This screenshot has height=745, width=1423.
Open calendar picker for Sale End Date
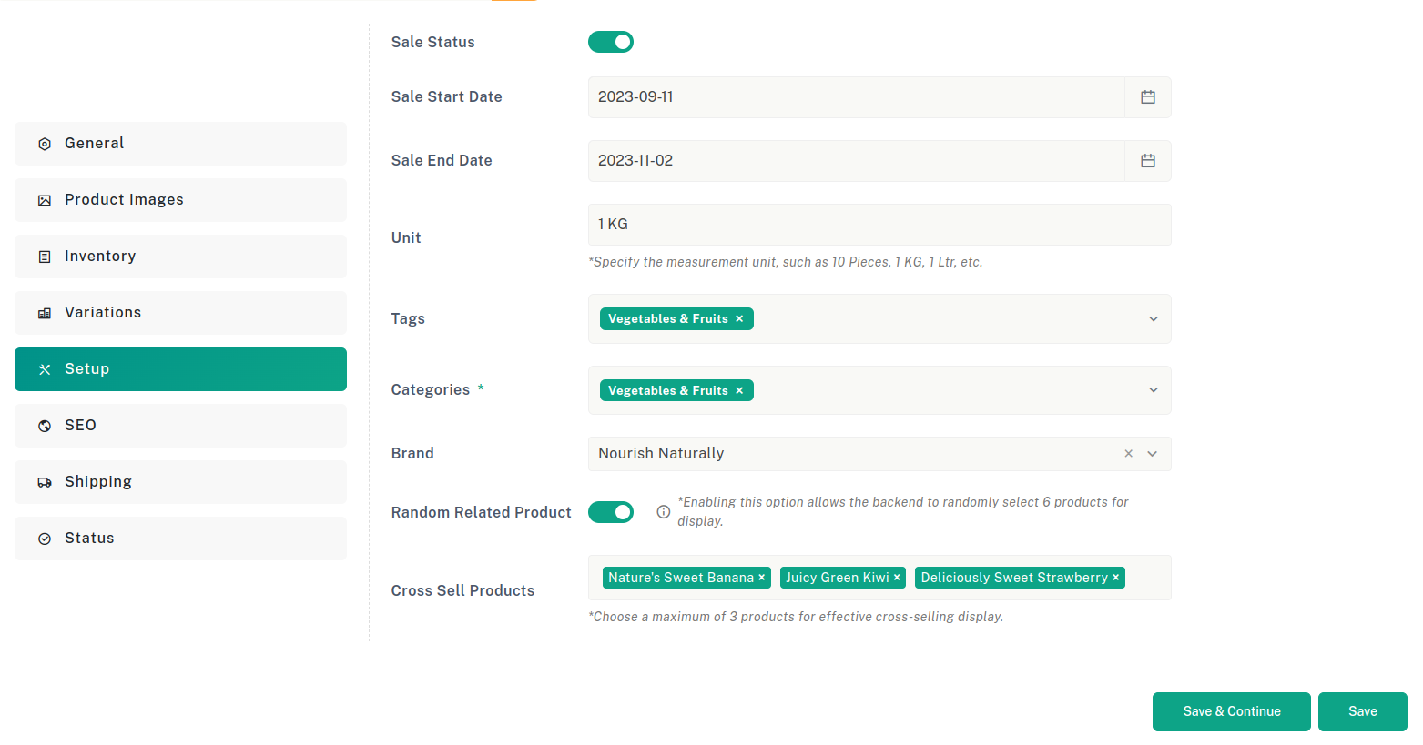click(1148, 161)
